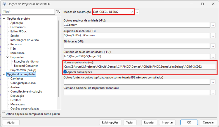Browse for other unit files (-Fu)

tap(213, 25)
